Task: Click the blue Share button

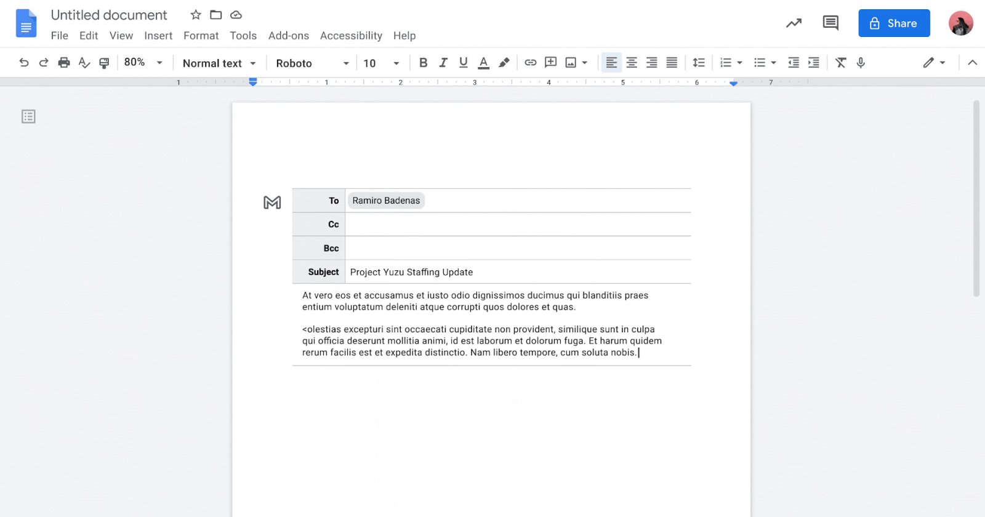Action: click(x=894, y=23)
